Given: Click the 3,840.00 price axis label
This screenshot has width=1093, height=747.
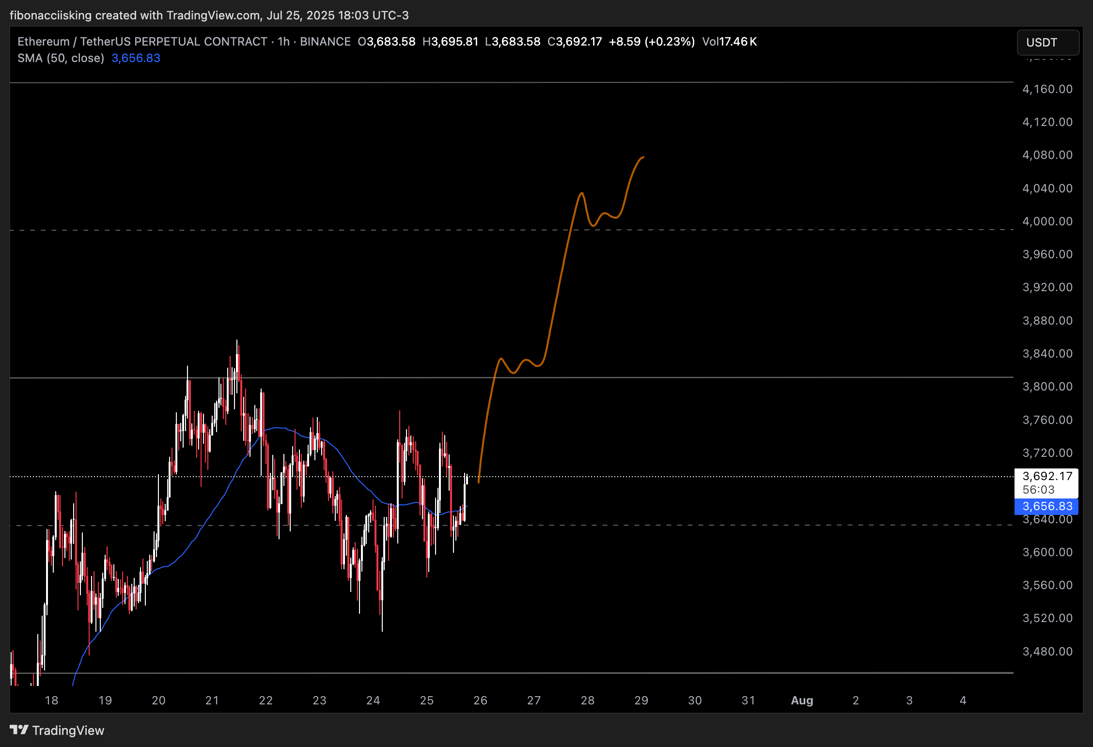Looking at the screenshot, I should tap(1047, 354).
